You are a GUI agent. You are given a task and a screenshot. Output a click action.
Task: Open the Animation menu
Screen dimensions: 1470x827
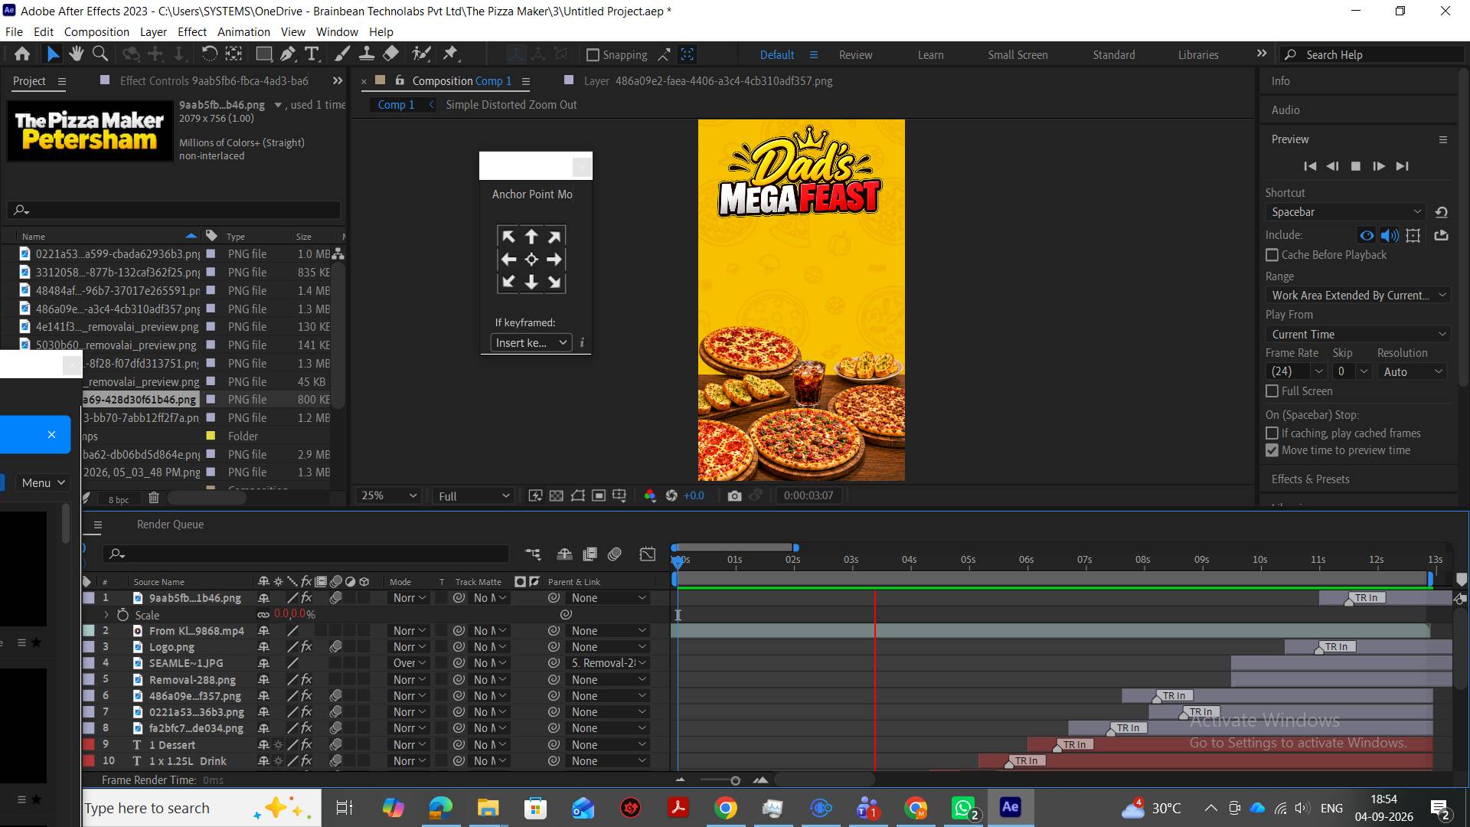click(x=243, y=31)
